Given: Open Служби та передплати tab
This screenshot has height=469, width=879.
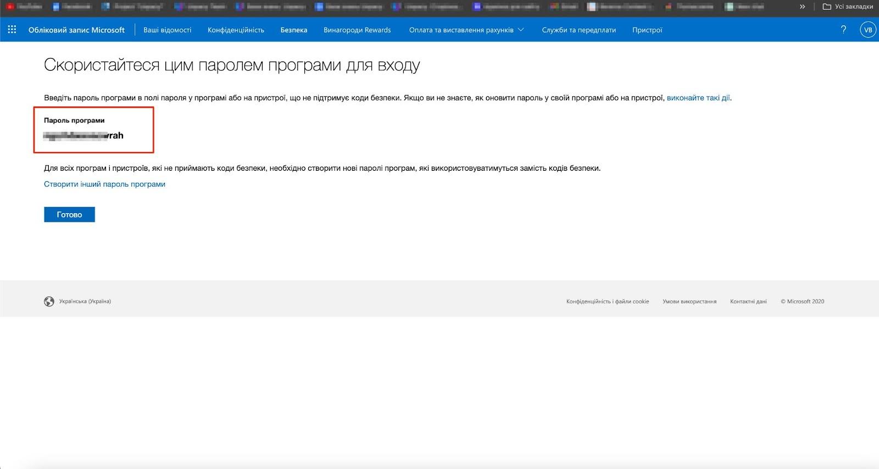Looking at the screenshot, I should (x=578, y=30).
